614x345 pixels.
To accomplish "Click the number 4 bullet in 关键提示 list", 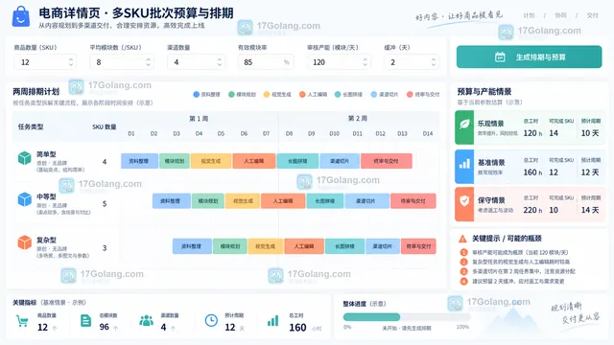I will 463,281.
